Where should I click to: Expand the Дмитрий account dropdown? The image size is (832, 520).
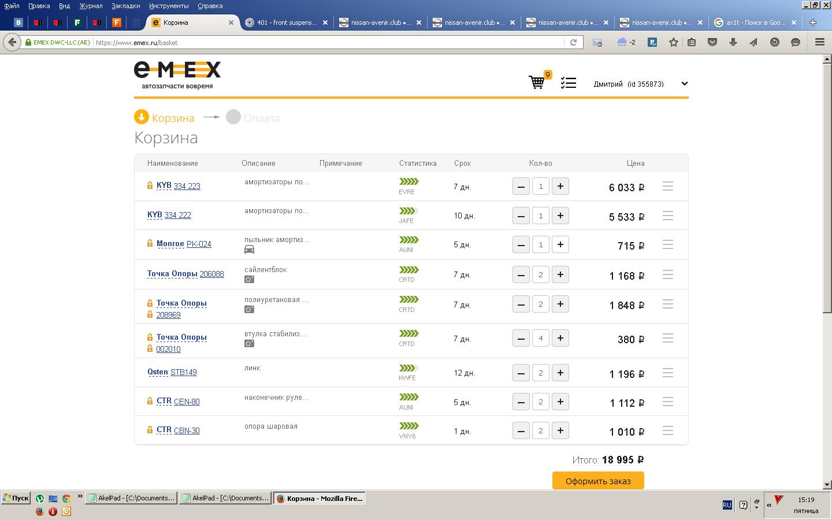(685, 84)
